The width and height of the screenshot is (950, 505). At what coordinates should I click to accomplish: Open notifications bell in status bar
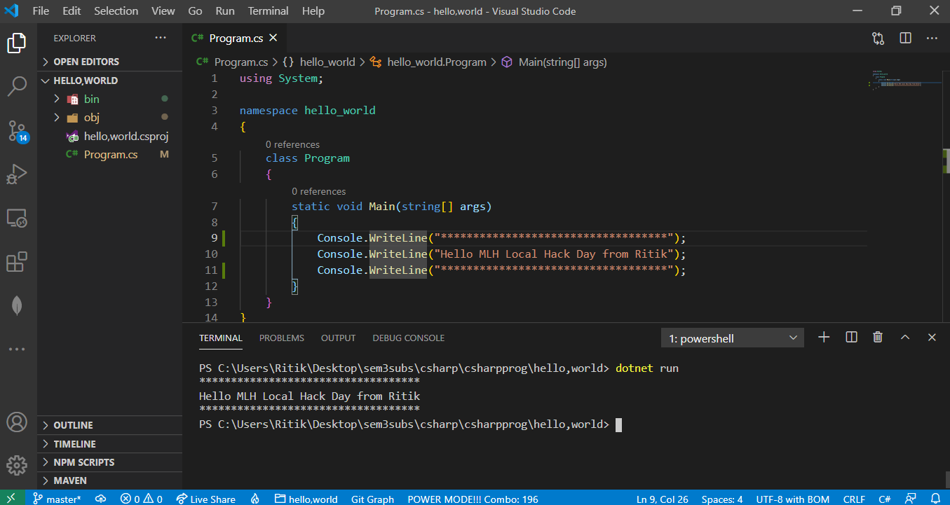pos(934,499)
